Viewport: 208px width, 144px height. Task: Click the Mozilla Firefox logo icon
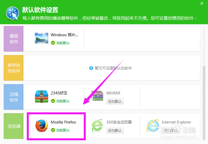click(x=42, y=125)
